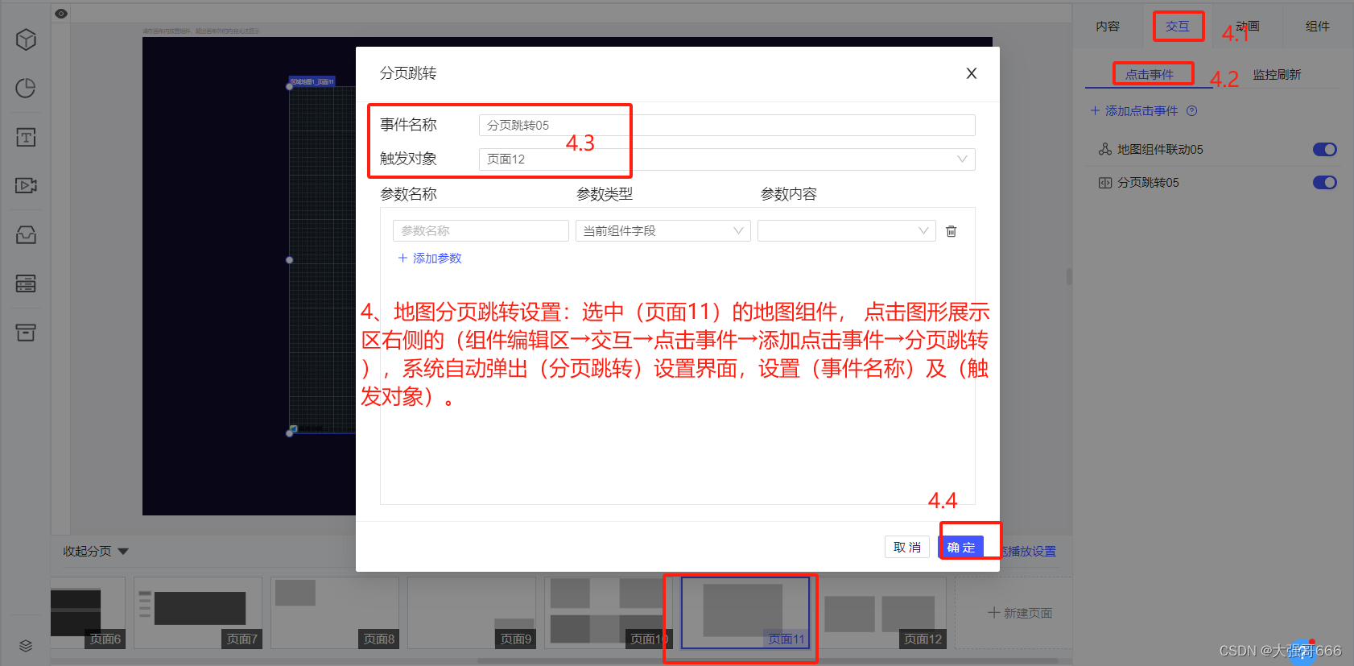Select the 页面9 thumbnail
Screen dimensions: 1354x666
point(472,613)
